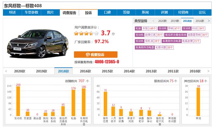Open the 经销商 tab
Screen dimensions: 213x127
coord(183,12)
